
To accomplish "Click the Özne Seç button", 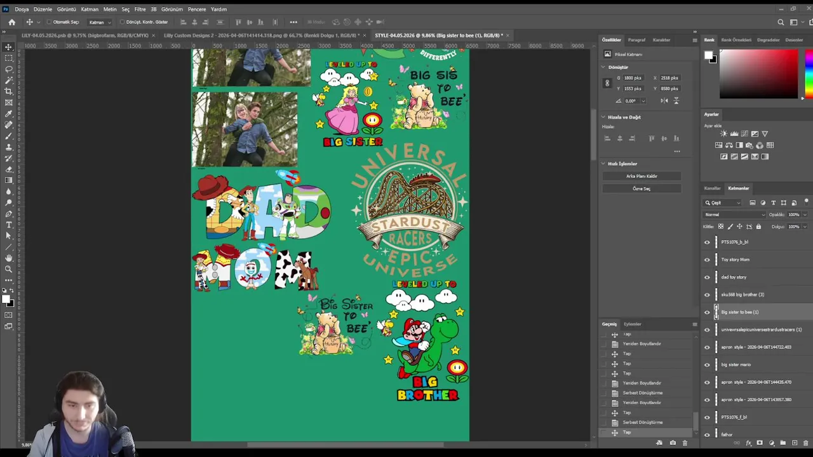I will 642,189.
